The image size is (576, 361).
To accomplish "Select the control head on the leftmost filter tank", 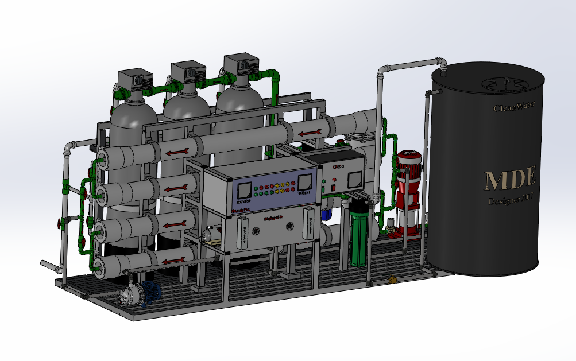I will click(135, 80).
